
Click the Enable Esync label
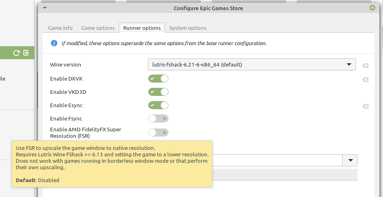pos(66,105)
